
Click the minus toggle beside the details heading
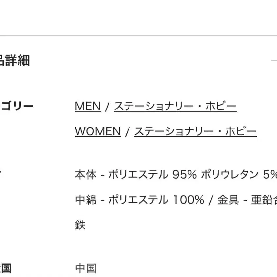(x=275, y=60)
